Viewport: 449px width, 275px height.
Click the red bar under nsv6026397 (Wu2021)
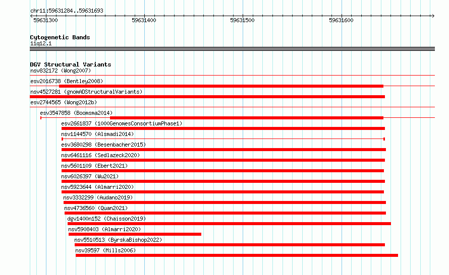[x=223, y=181]
